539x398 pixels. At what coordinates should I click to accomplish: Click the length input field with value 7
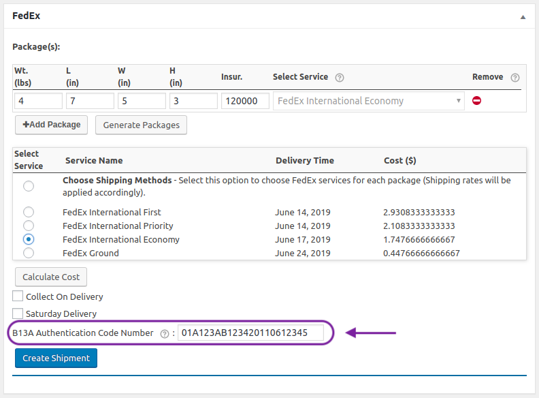coord(90,101)
